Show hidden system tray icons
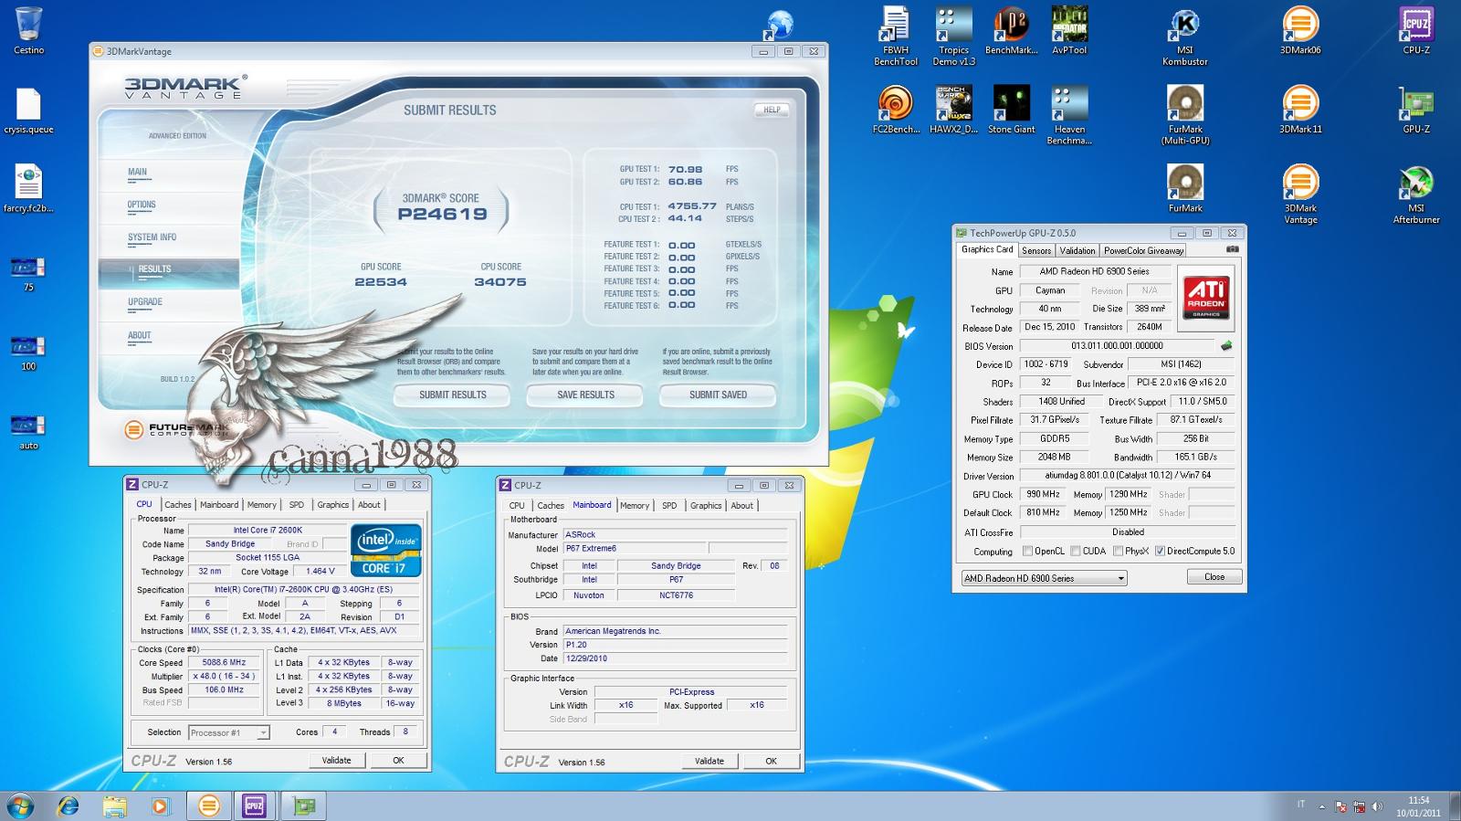 1321,806
